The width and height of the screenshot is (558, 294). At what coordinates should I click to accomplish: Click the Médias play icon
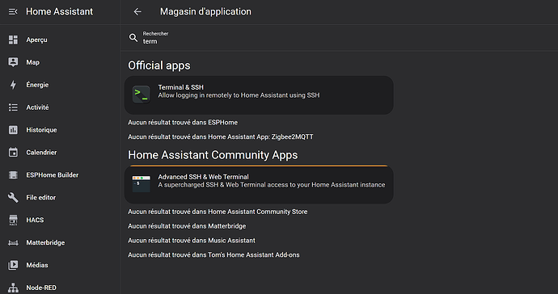[13, 265]
